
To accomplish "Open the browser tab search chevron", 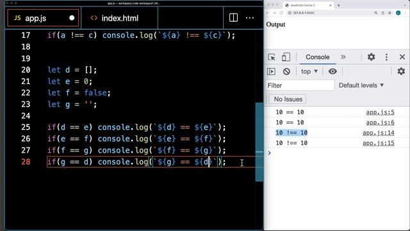I will click(x=405, y=5).
